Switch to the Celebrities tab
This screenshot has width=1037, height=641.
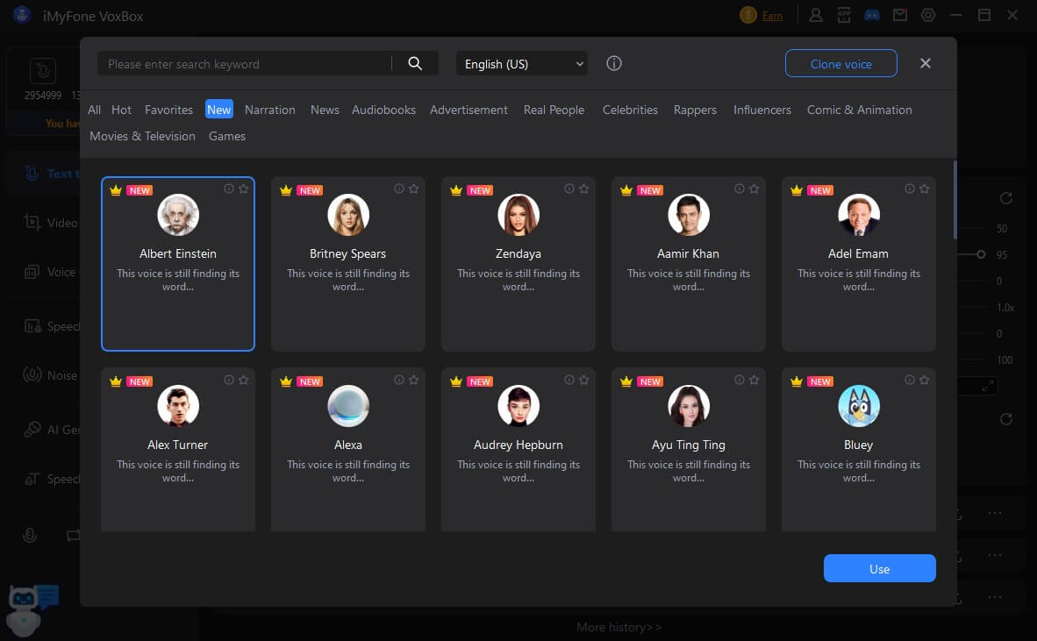coord(630,110)
